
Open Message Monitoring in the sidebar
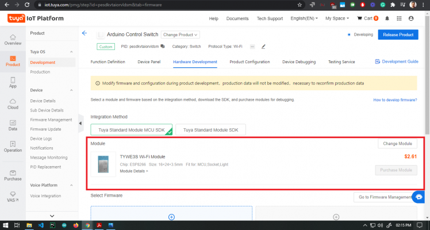coord(48,158)
